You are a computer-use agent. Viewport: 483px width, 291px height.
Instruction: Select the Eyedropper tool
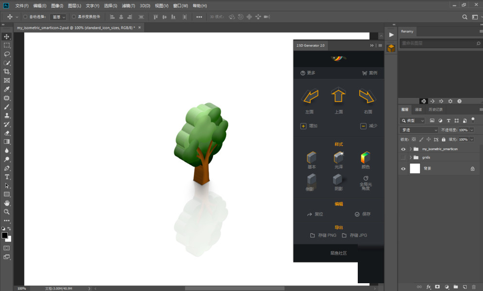6,89
